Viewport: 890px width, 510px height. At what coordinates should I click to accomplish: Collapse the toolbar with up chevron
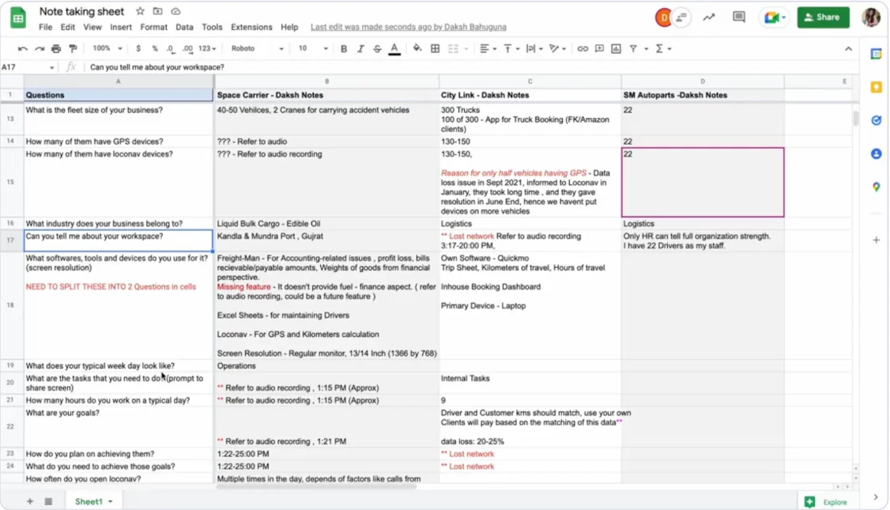tap(848, 49)
